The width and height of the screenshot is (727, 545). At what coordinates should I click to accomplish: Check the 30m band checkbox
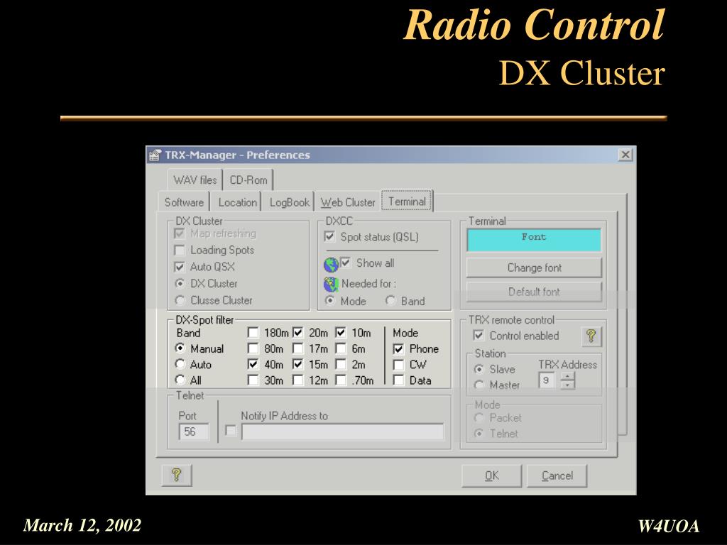[253, 380]
